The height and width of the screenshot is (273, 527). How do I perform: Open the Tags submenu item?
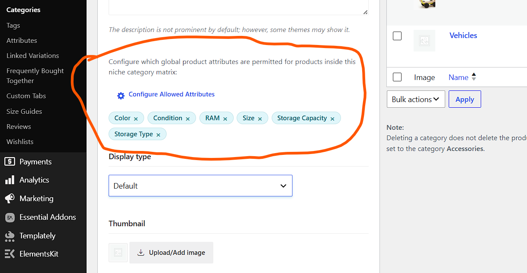[13, 25]
